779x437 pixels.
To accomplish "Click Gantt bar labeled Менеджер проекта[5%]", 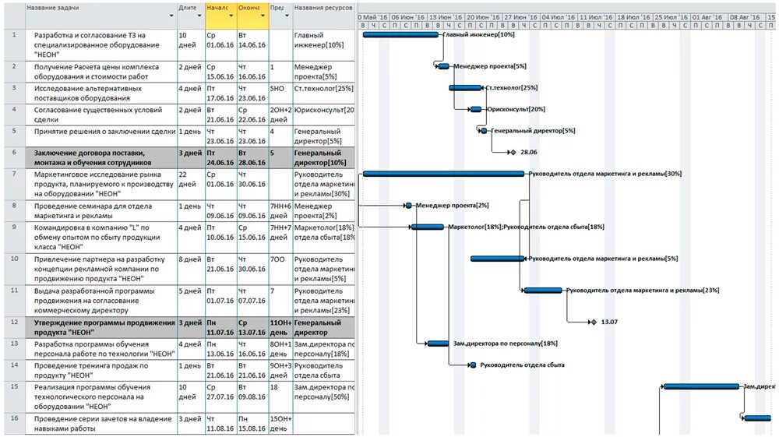I will tap(444, 66).
